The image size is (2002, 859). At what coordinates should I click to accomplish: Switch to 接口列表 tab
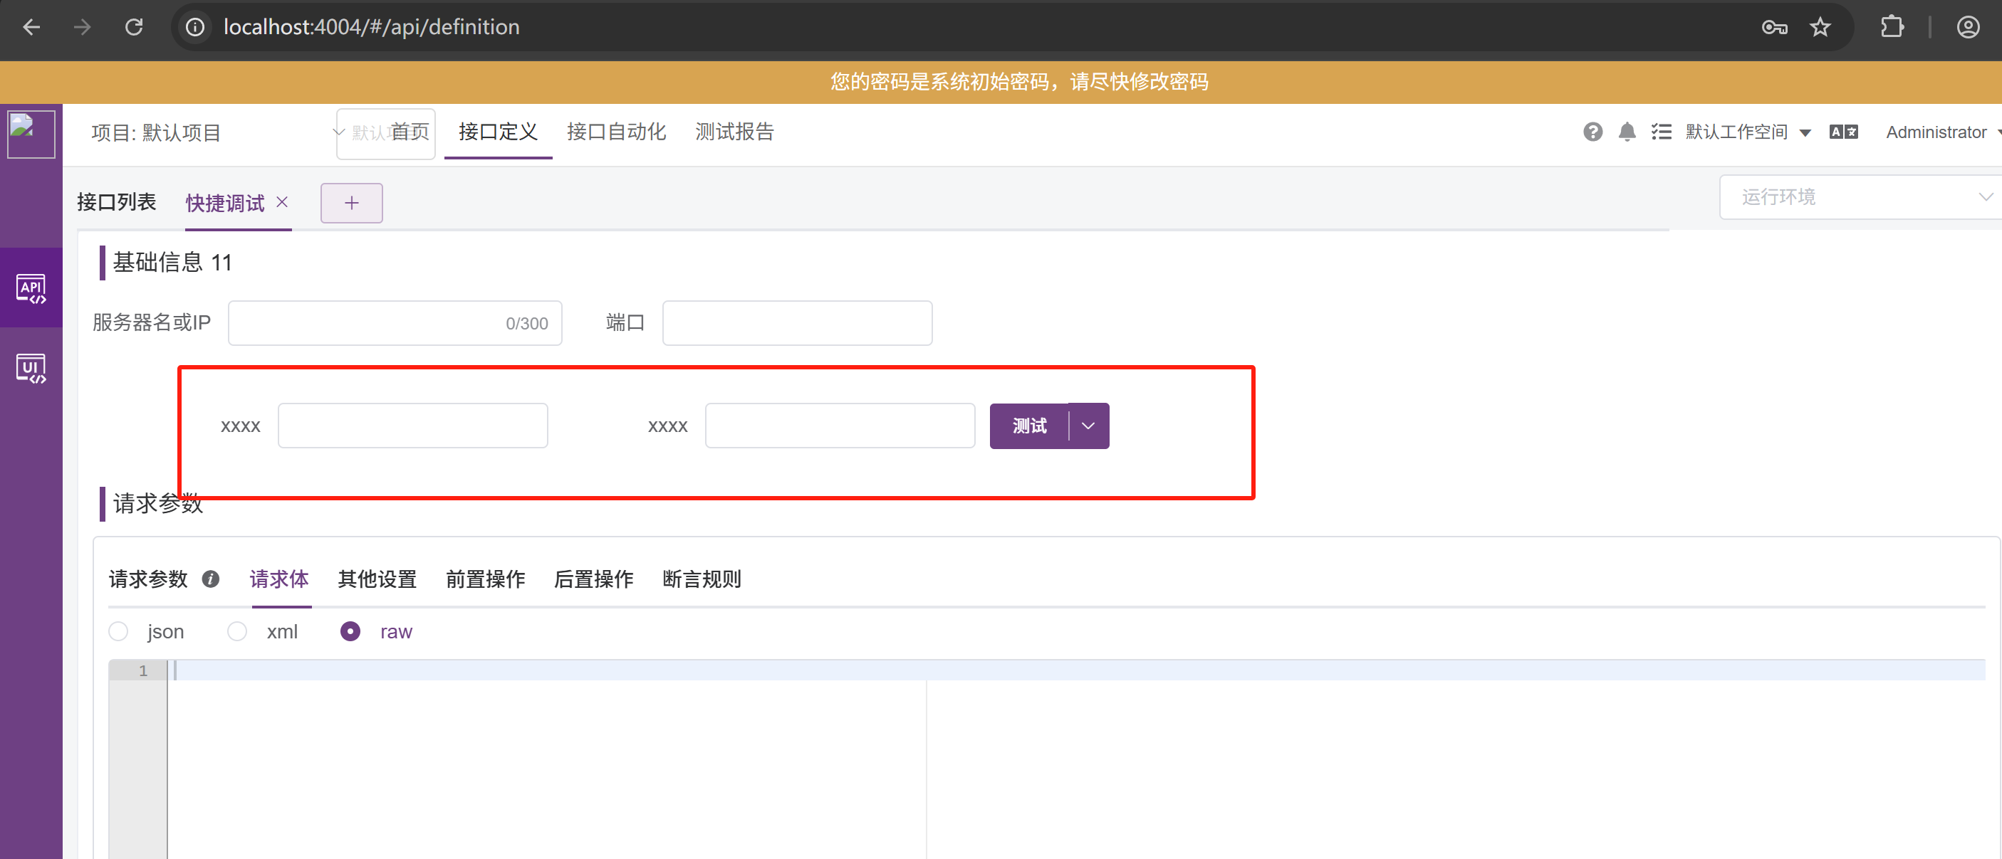coord(117,202)
